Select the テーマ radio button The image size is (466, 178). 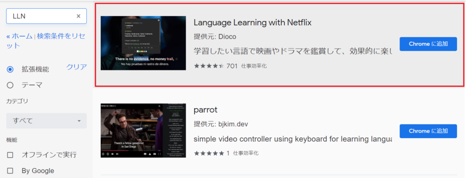[x=10, y=85]
